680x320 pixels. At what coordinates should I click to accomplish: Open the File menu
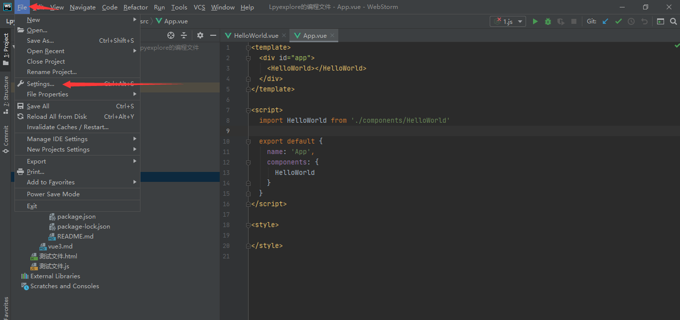coord(22,7)
